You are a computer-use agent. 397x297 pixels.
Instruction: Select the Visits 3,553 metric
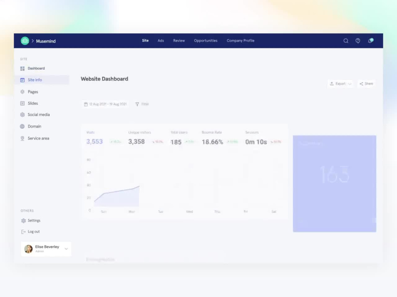[104, 138]
